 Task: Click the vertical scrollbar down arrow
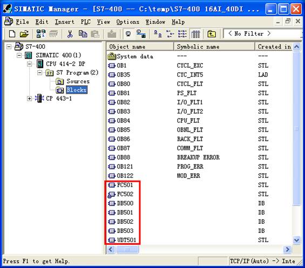point(297,240)
